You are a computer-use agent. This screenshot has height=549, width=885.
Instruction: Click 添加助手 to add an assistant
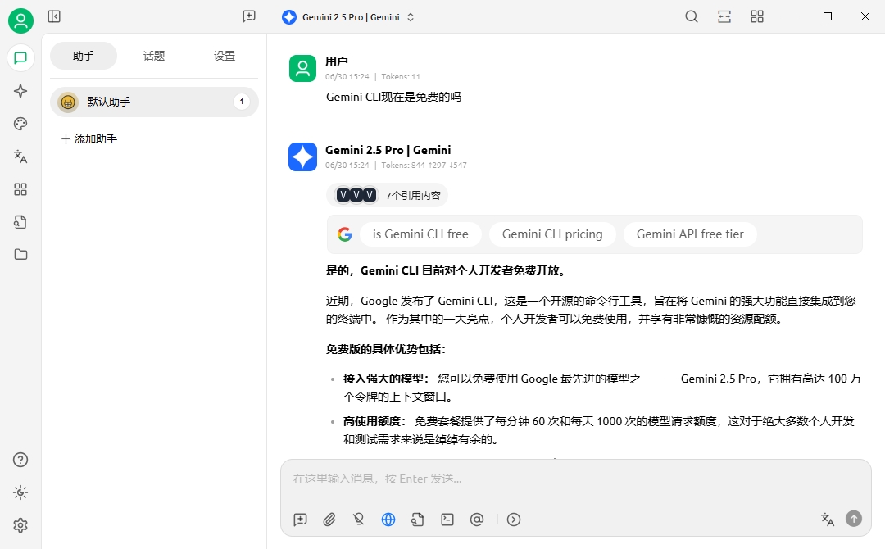pos(89,138)
